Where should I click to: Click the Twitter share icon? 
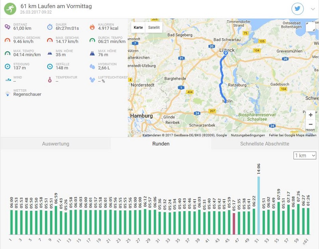tap(297, 9)
